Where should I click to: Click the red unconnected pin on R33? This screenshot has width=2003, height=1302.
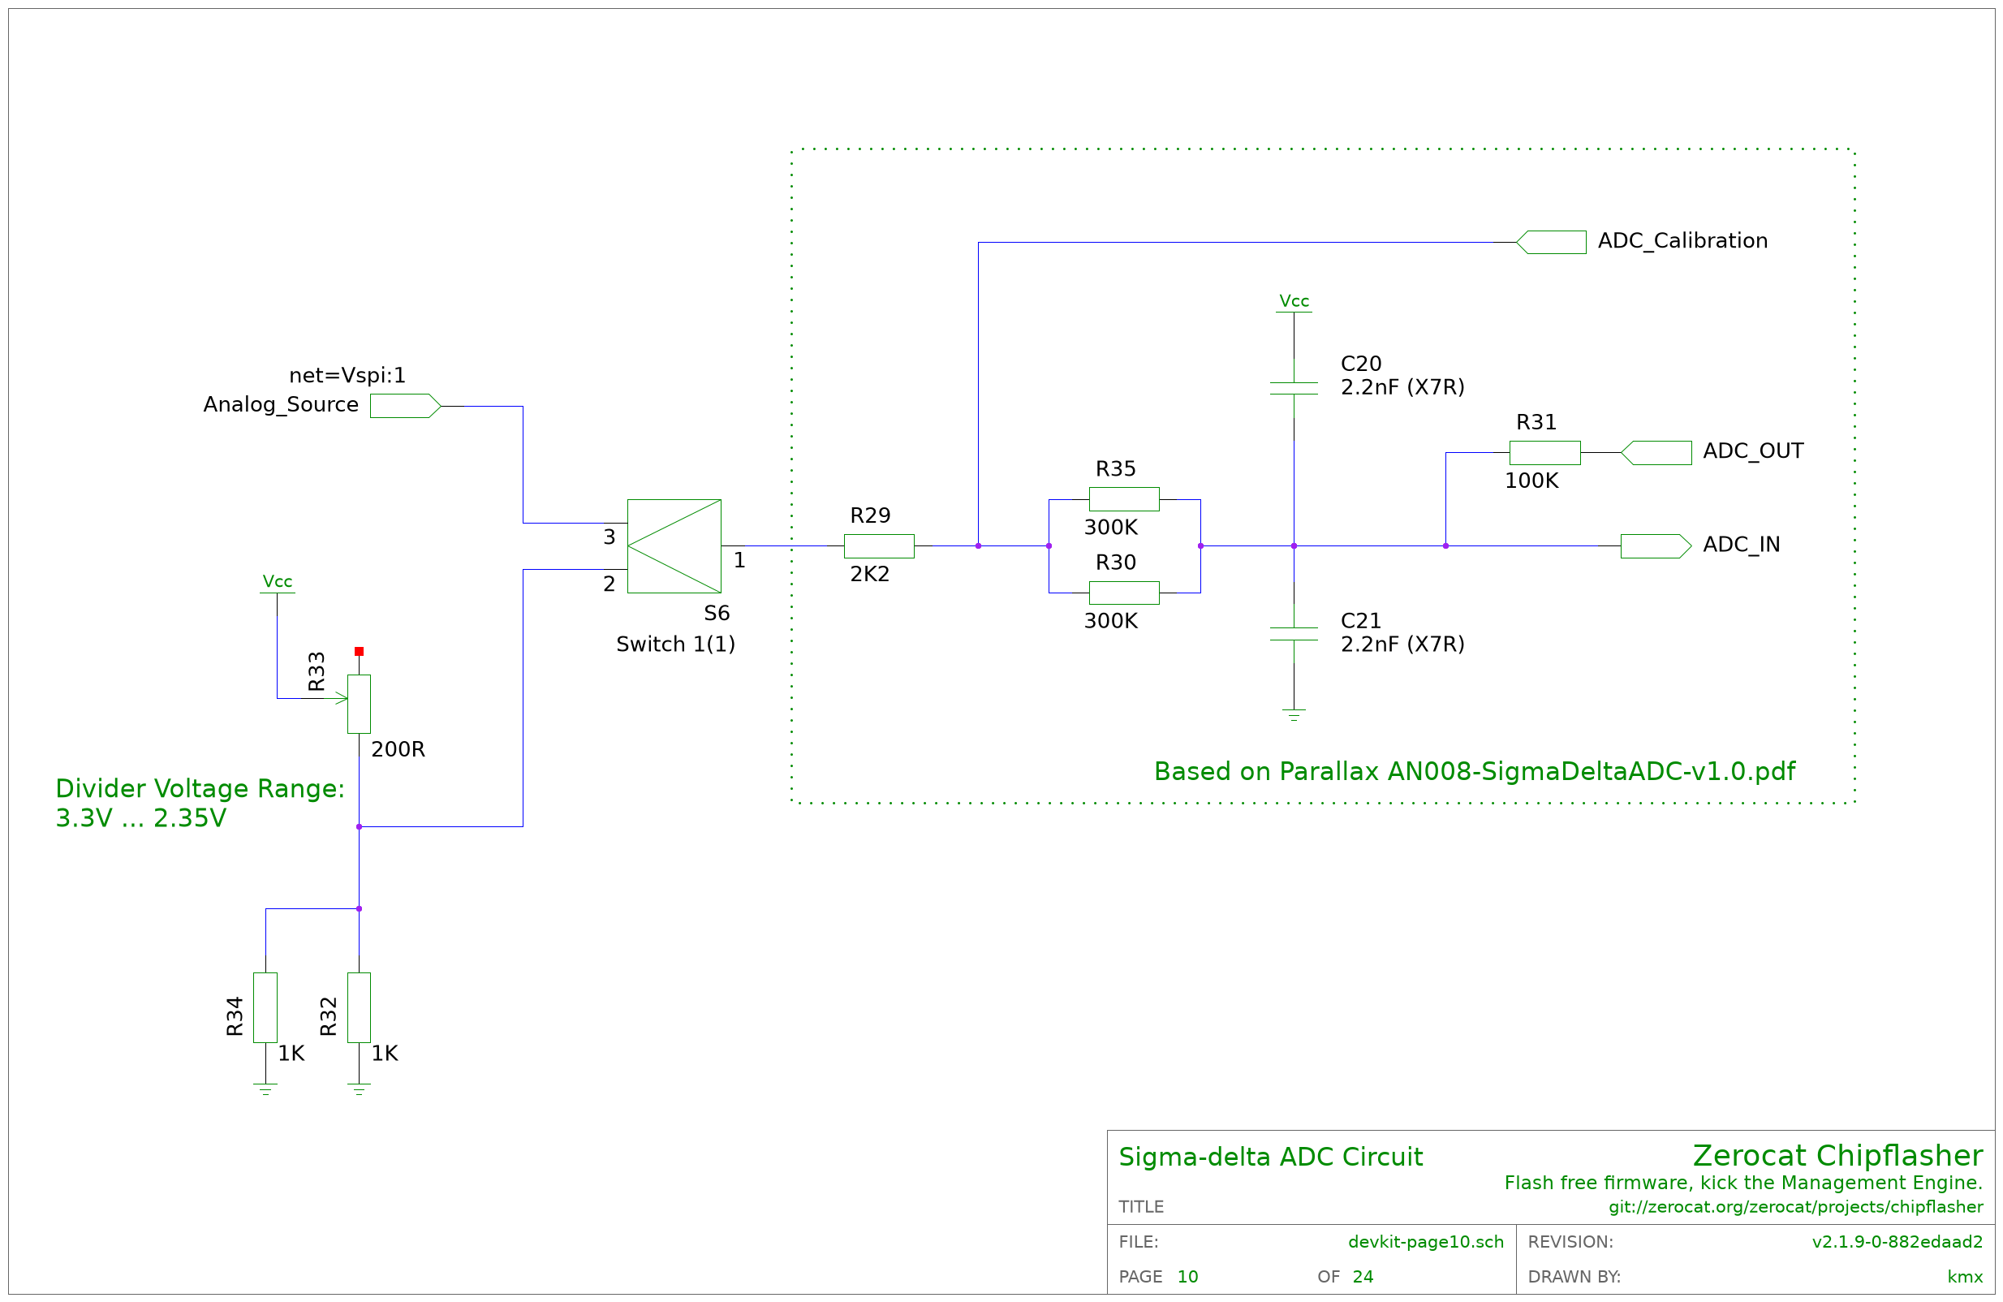(359, 652)
